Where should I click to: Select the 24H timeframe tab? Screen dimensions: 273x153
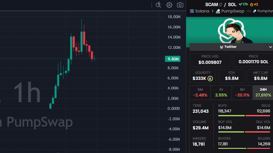tap(263, 92)
